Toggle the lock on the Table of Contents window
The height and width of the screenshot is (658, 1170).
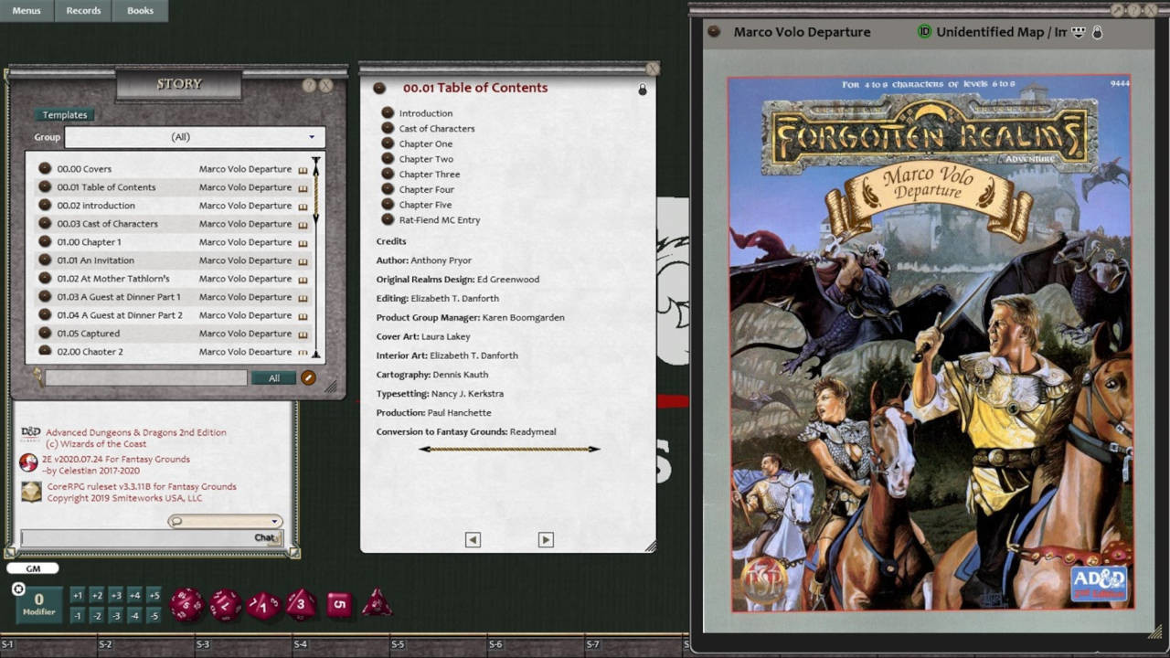click(643, 90)
